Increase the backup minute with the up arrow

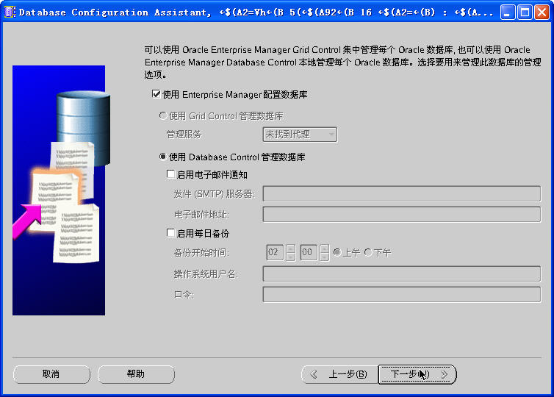point(324,248)
